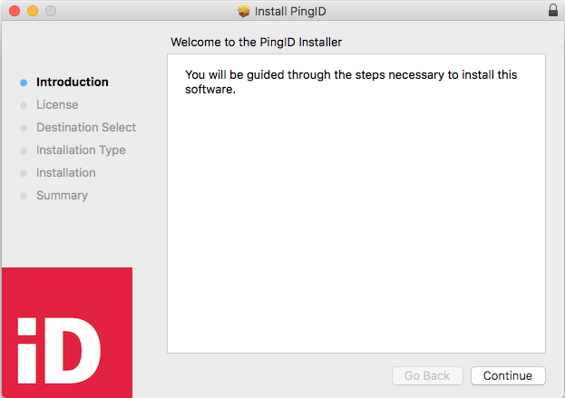Click the package icon beside Install PingID

[244, 11]
